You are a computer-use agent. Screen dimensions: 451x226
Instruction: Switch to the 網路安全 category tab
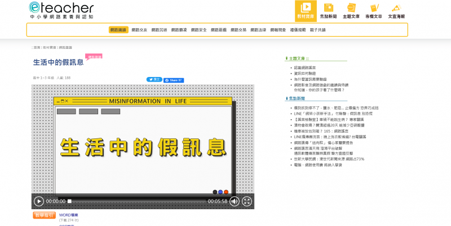(198, 30)
